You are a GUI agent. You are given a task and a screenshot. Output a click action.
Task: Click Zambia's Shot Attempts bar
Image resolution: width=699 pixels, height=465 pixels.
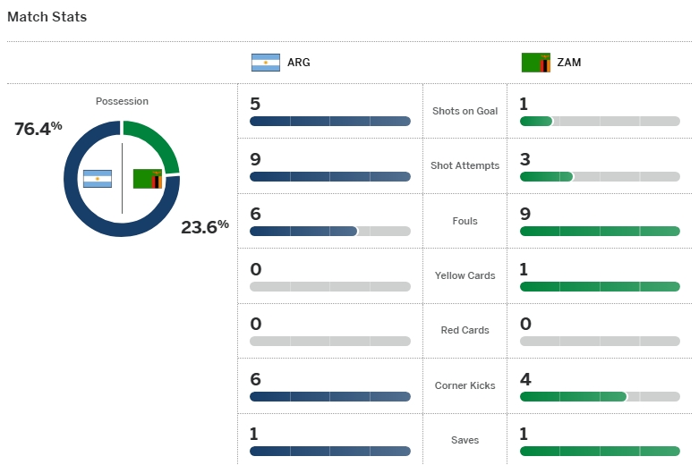click(600, 176)
